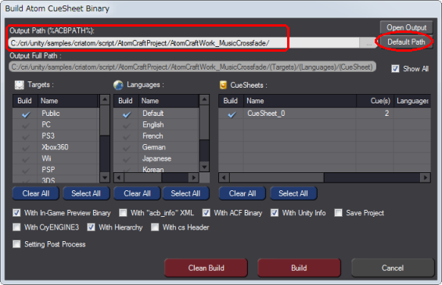Toggle build checkmark for French language

click(x=127, y=136)
